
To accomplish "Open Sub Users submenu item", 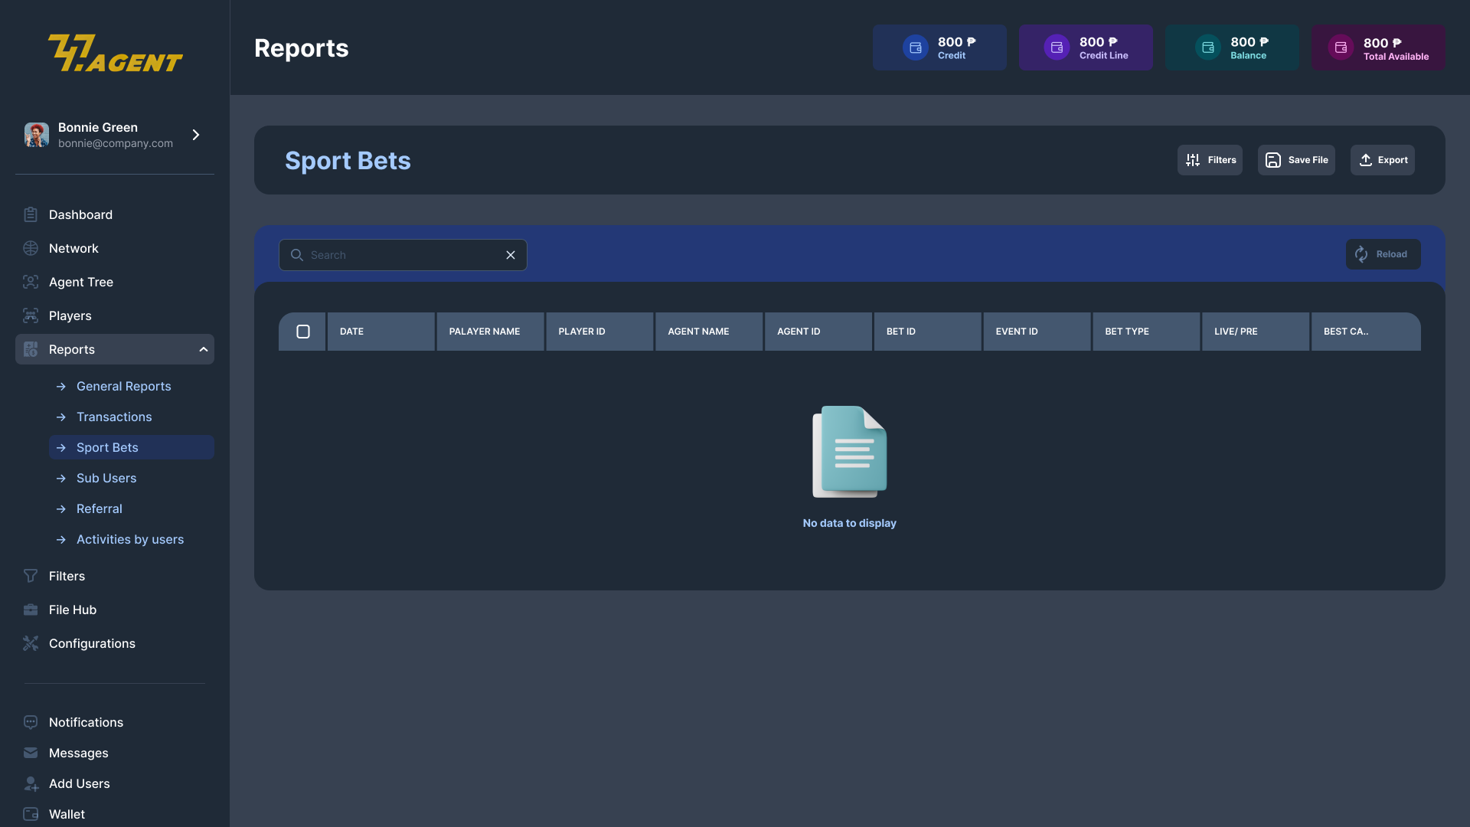I will pyautogui.click(x=132, y=478).
